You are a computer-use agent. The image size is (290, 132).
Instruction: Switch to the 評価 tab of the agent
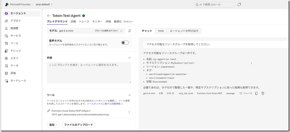click(108, 22)
